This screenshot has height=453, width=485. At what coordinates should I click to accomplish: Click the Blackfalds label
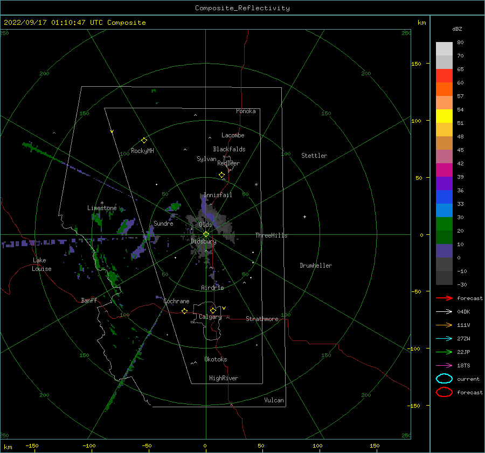(229, 149)
